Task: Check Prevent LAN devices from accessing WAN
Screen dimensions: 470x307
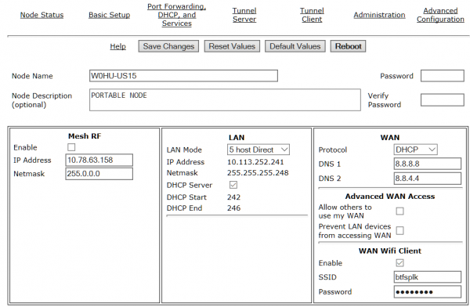Action: (399, 230)
